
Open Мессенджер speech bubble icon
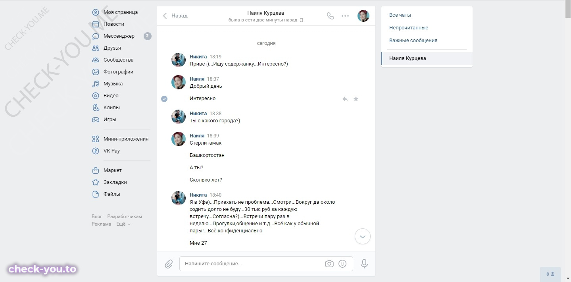[x=96, y=36]
